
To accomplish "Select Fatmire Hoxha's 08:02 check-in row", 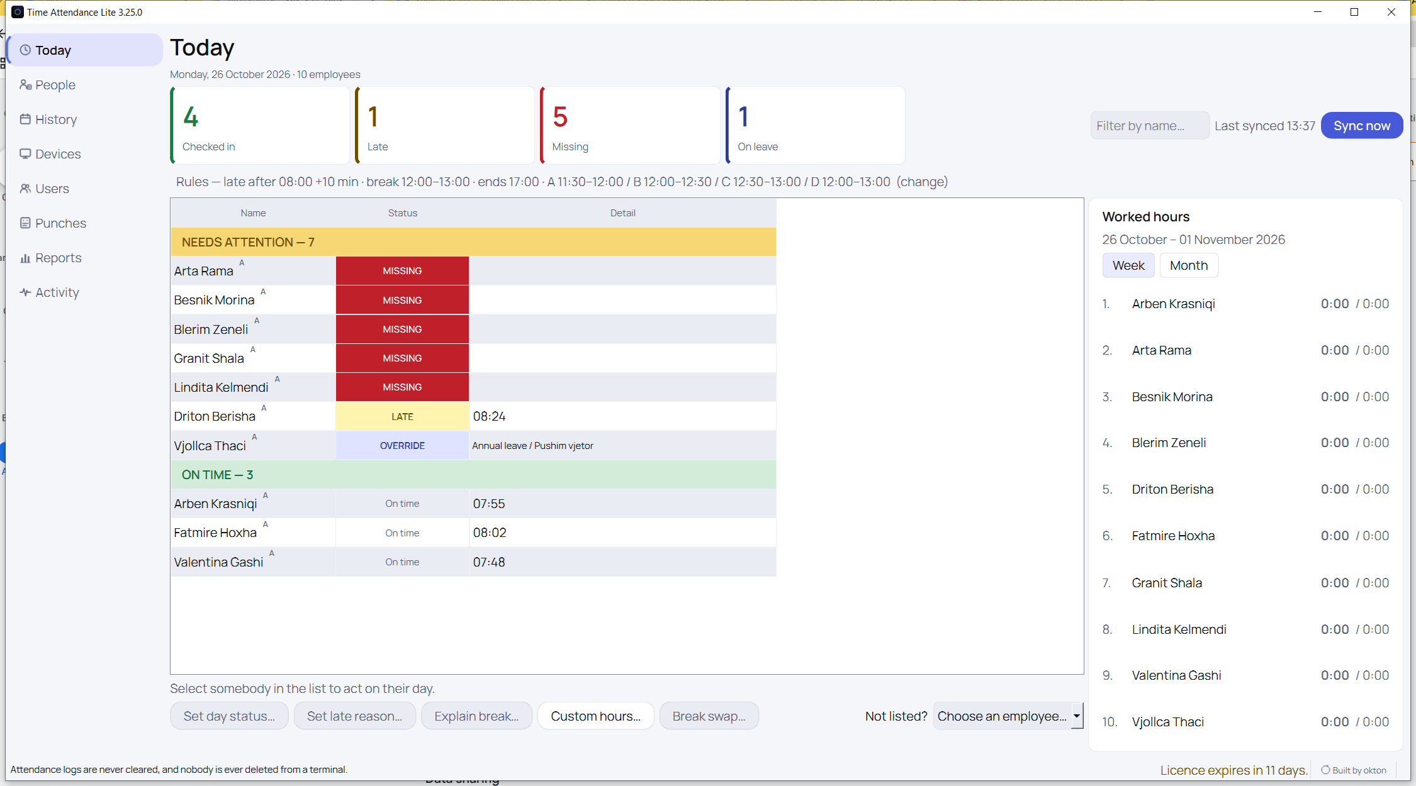I will click(x=473, y=533).
